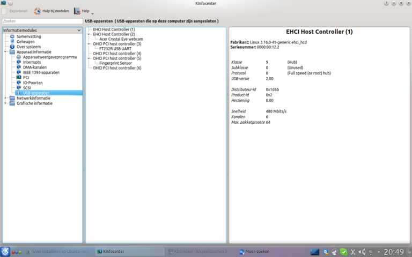Click the Exporteren button
The height and width of the screenshot is (257, 412).
tap(15, 11)
